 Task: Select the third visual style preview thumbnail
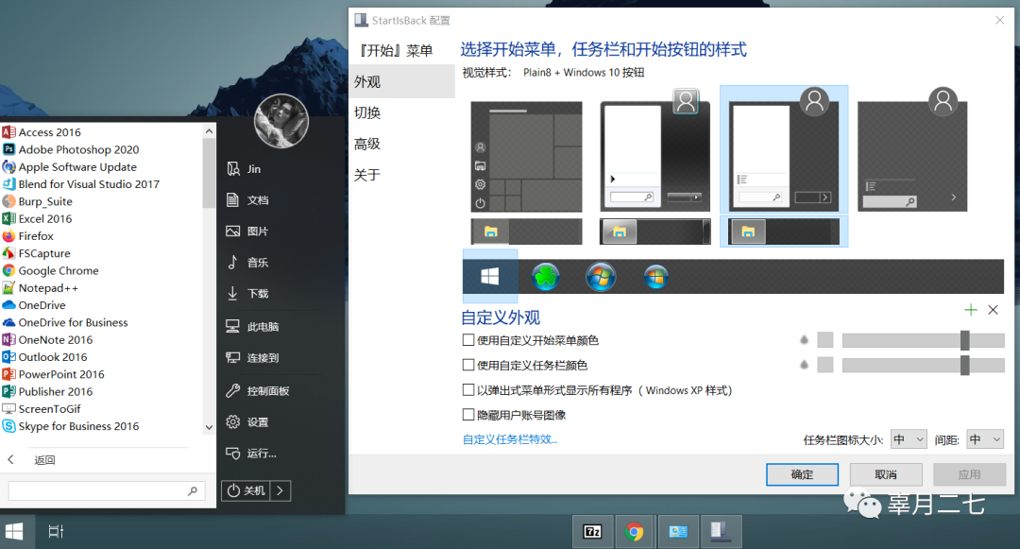tap(784, 151)
